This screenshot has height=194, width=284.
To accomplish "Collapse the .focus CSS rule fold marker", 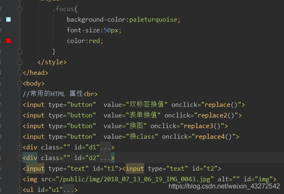I will [x=20, y=9].
